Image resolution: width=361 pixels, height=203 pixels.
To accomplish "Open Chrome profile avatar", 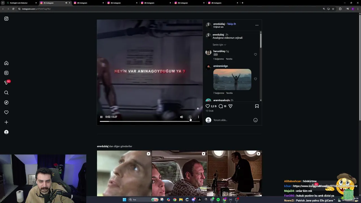I will tap(353, 9).
